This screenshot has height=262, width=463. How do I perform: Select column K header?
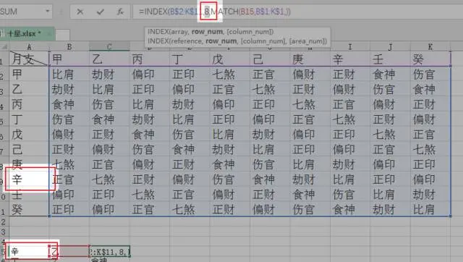click(x=430, y=46)
